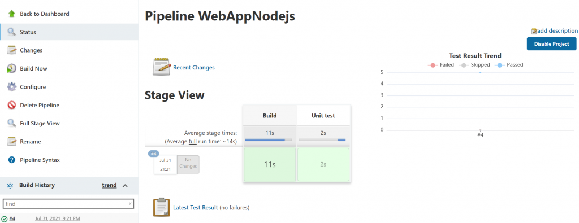Click the add description edit icon
Screen dimensions: 579x223
534,31
